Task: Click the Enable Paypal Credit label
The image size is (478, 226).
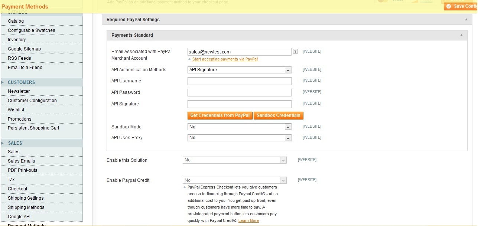Action: 128,180
